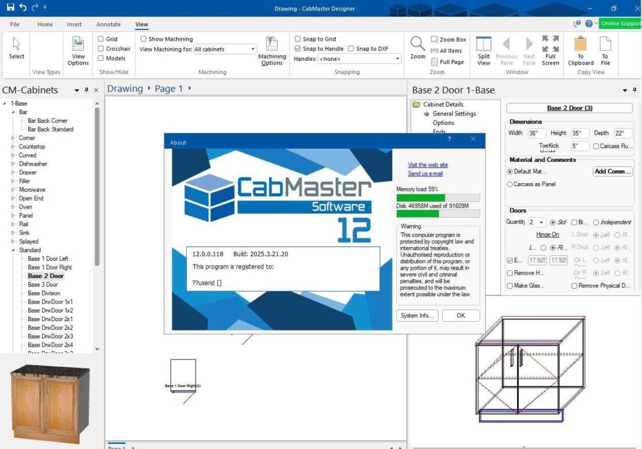Open View Options in the ribbon
642x449 pixels.
[78, 50]
